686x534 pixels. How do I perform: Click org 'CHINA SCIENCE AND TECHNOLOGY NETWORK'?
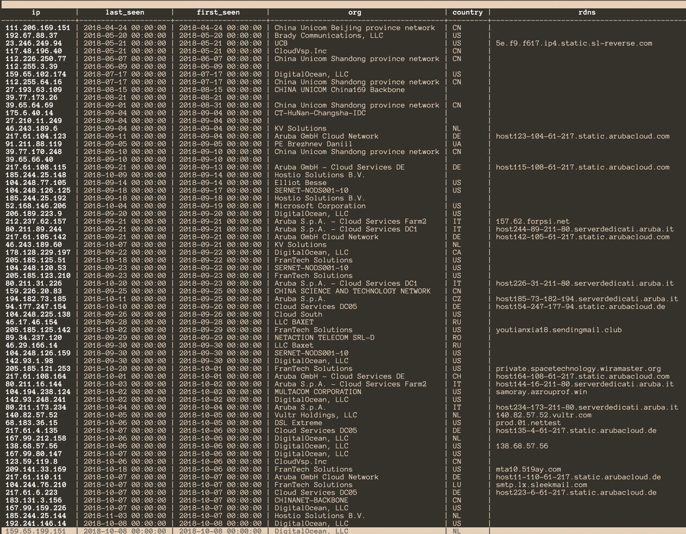(x=353, y=291)
